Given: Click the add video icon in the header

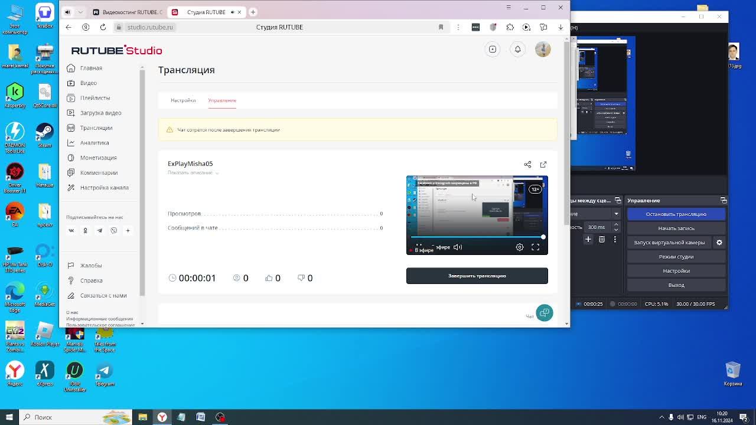Looking at the screenshot, I should [x=493, y=50].
